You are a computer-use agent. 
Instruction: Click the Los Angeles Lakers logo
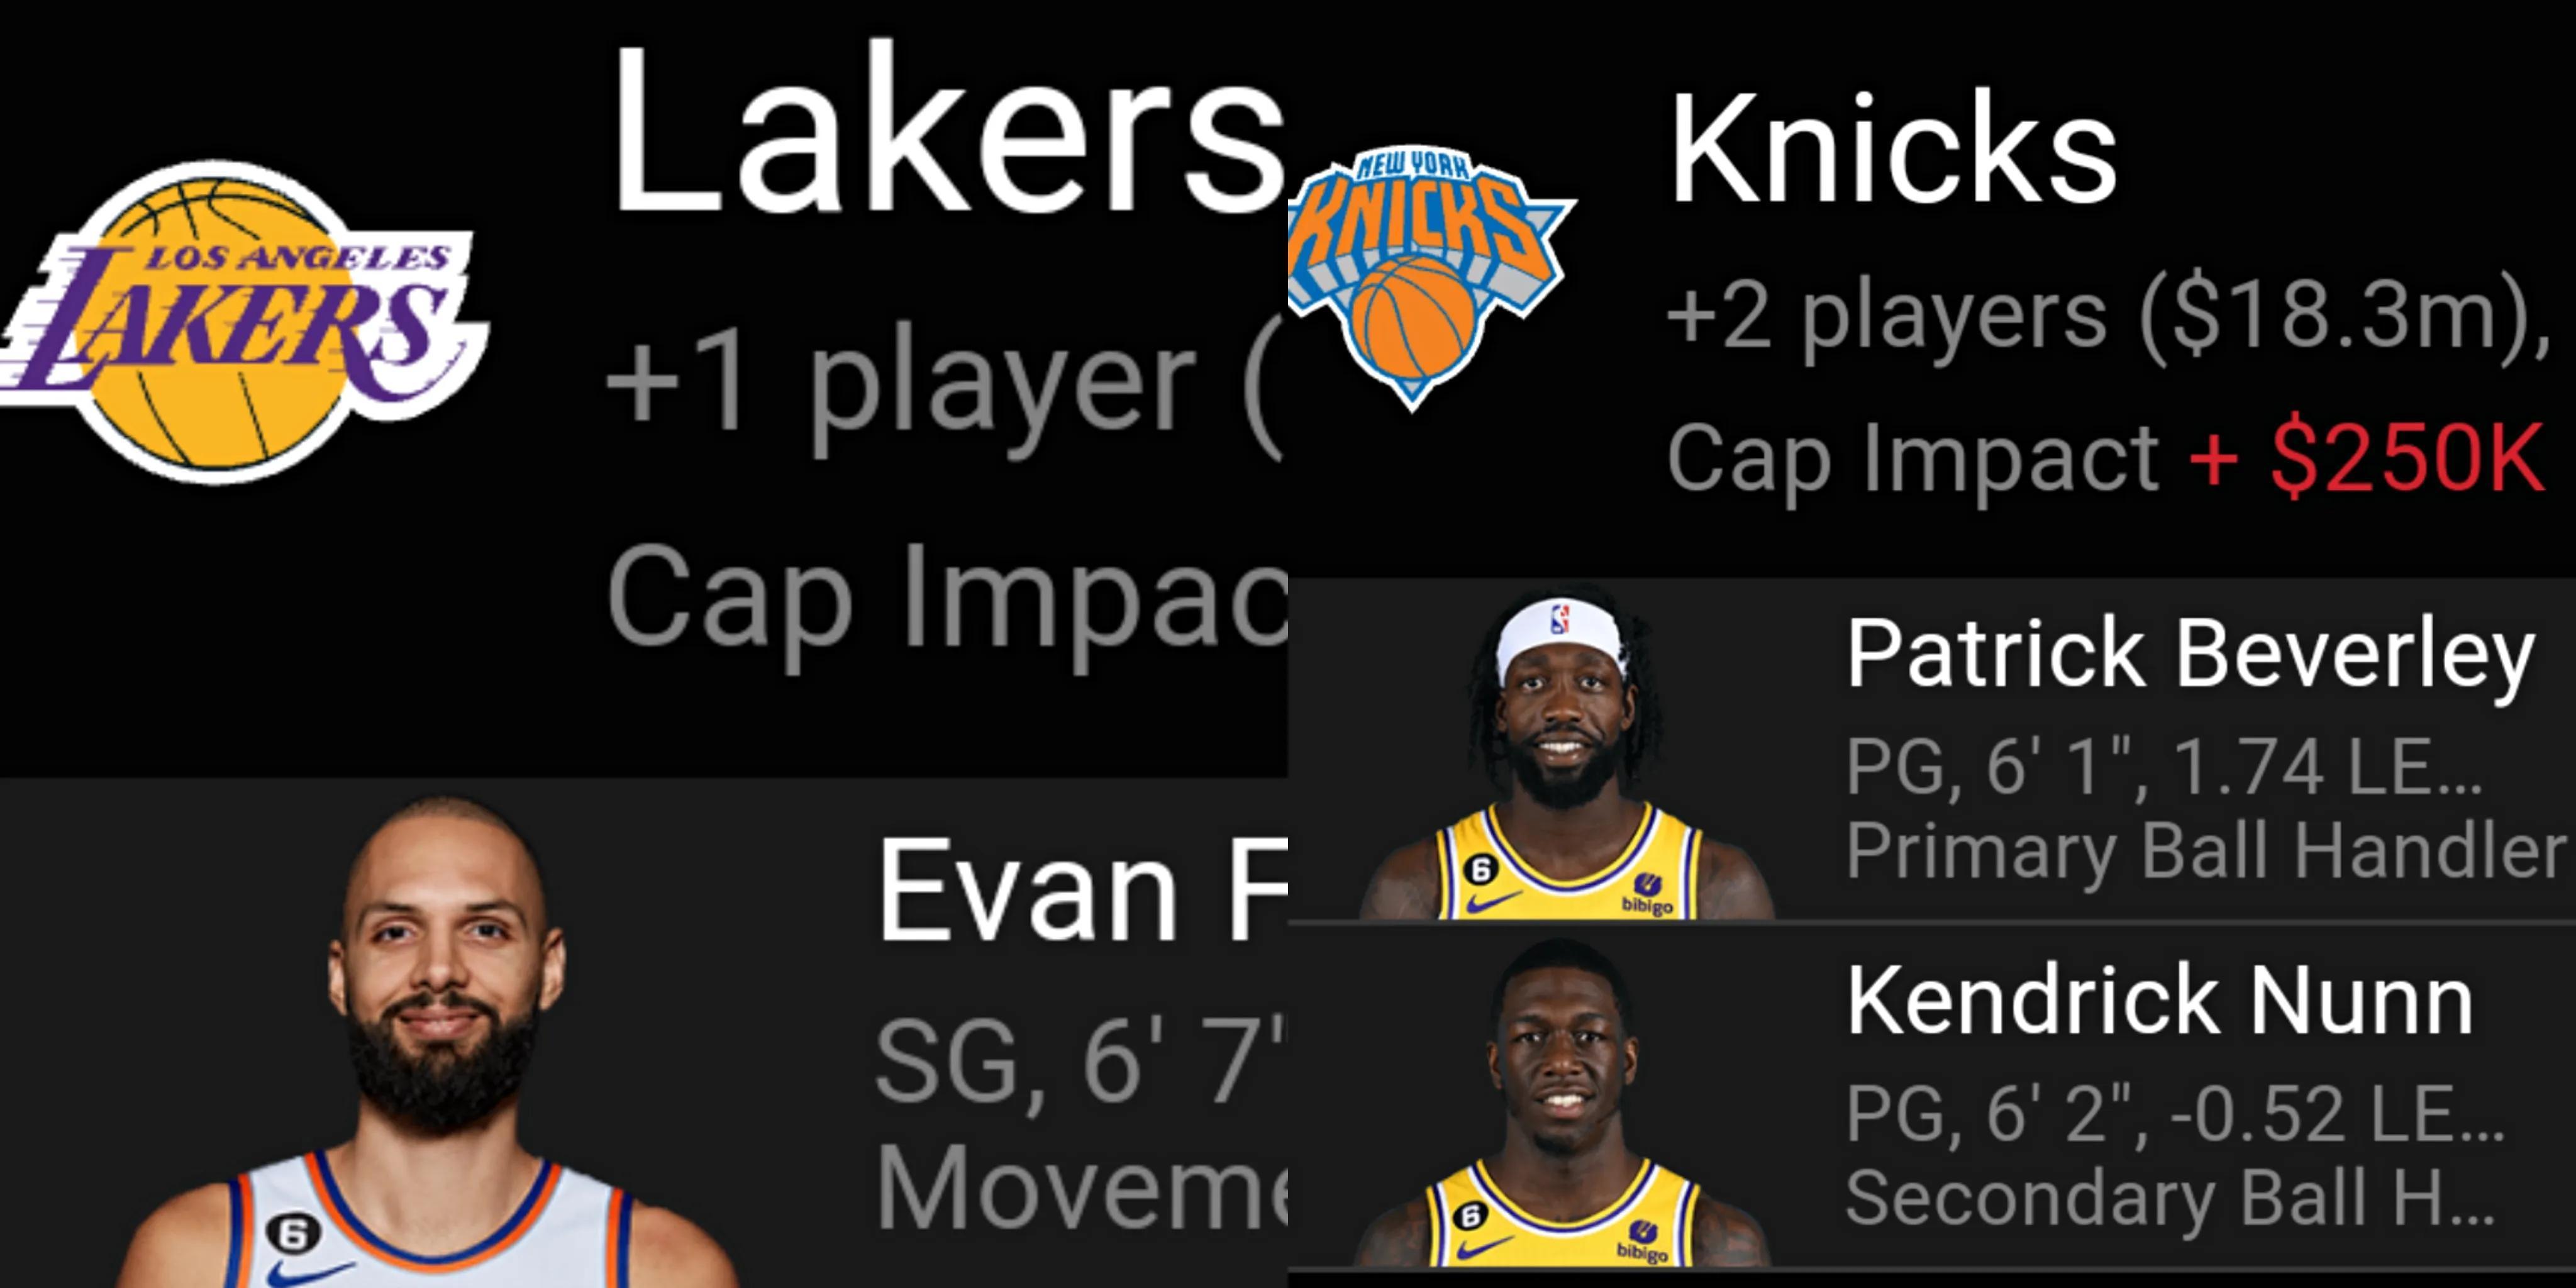point(240,320)
